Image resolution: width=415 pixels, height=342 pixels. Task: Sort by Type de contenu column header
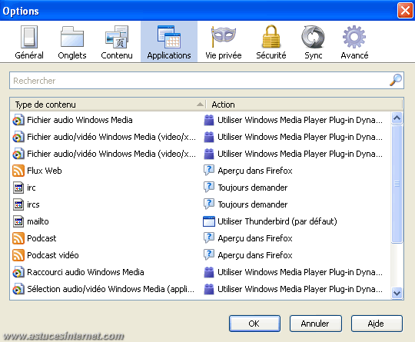[x=108, y=105]
